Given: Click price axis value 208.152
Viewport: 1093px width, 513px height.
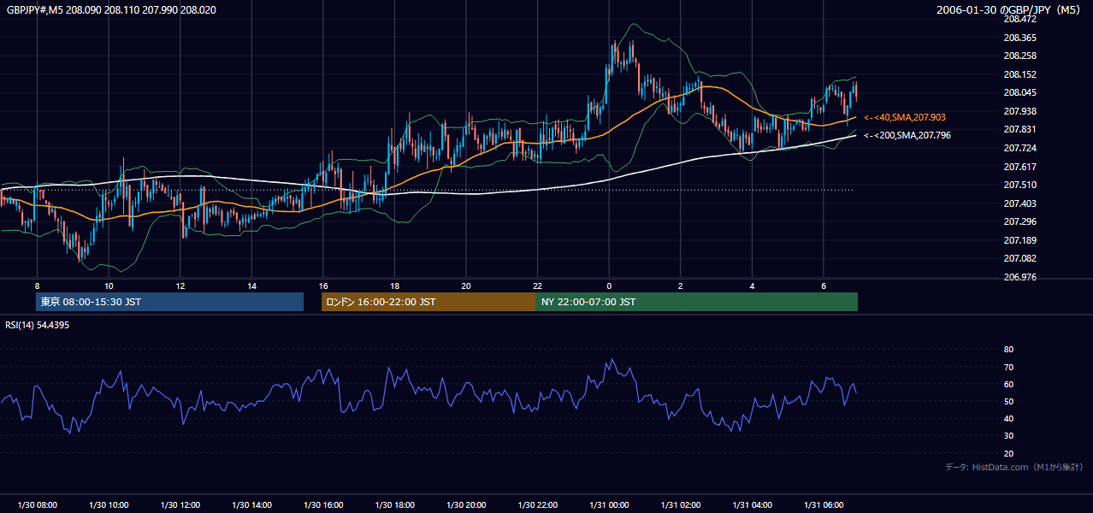Looking at the screenshot, I should click(x=1020, y=74).
